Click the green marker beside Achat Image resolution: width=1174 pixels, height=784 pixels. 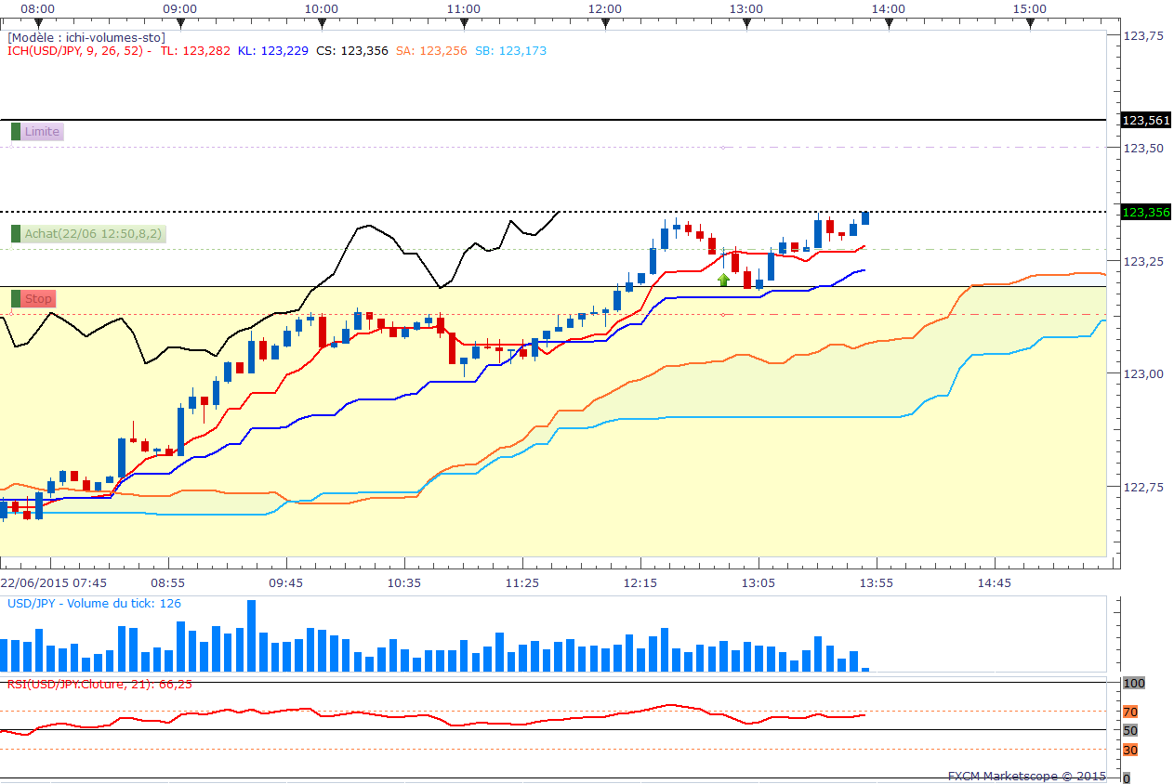coord(15,234)
